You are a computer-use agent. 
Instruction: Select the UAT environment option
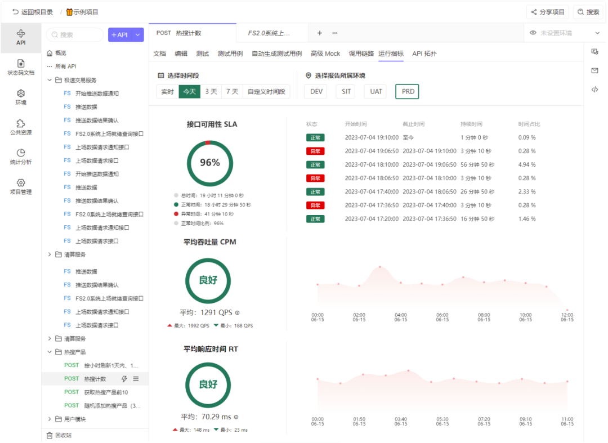375,91
